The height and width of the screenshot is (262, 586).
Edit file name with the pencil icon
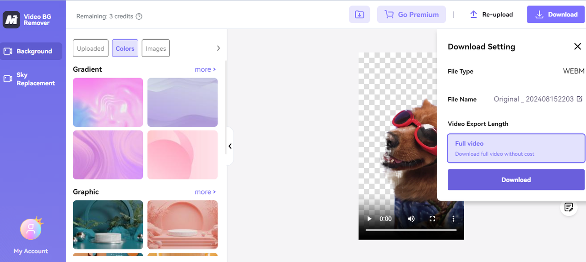tap(580, 99)
